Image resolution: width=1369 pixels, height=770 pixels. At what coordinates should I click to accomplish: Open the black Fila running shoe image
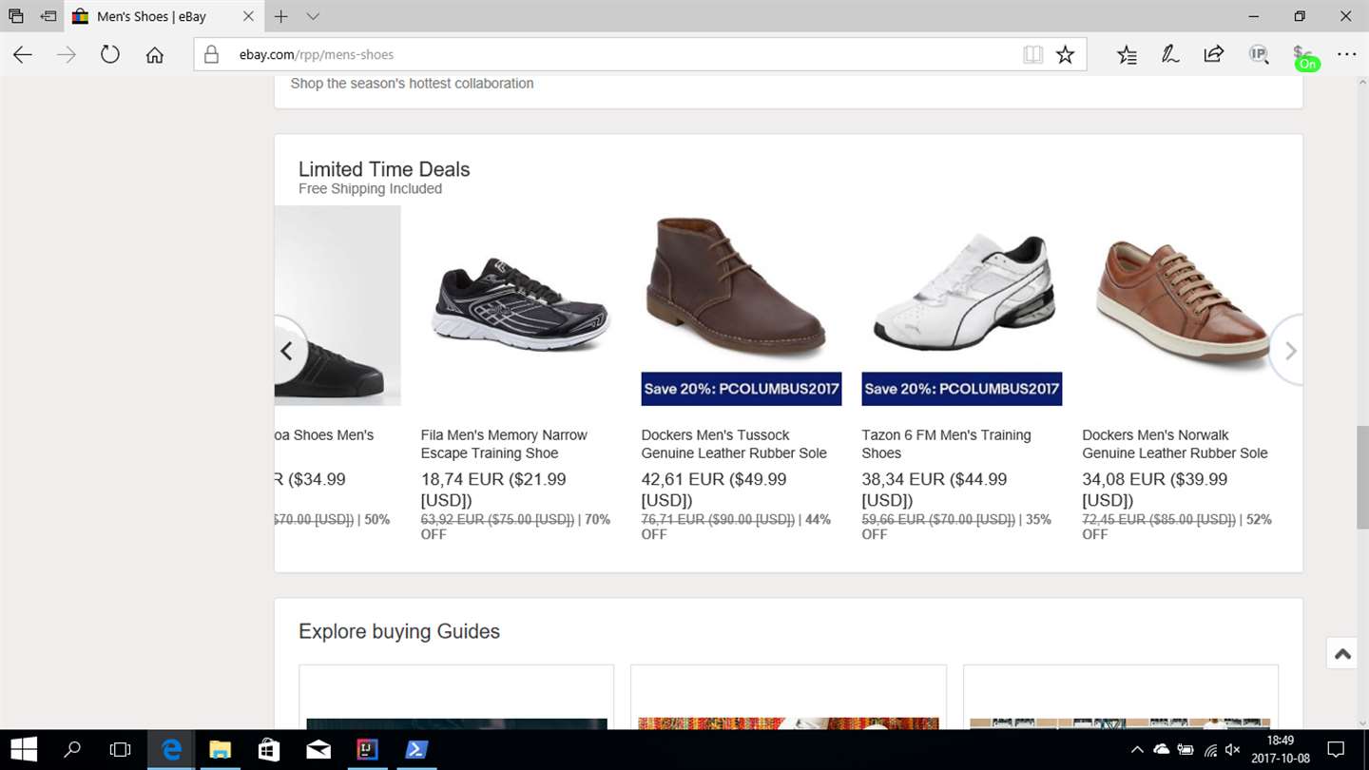tap(521, 304)
